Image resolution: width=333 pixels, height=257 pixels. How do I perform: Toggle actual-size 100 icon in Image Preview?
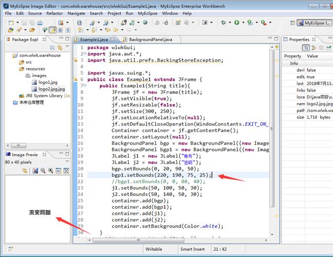click(x=59, y=170)
